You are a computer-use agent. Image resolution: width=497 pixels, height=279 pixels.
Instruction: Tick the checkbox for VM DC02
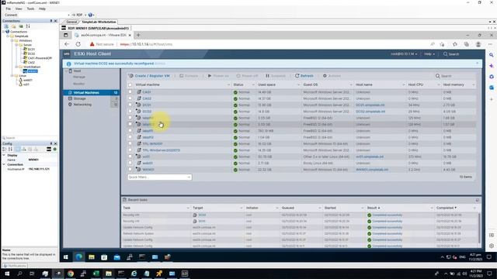click(x=130, y=111)
